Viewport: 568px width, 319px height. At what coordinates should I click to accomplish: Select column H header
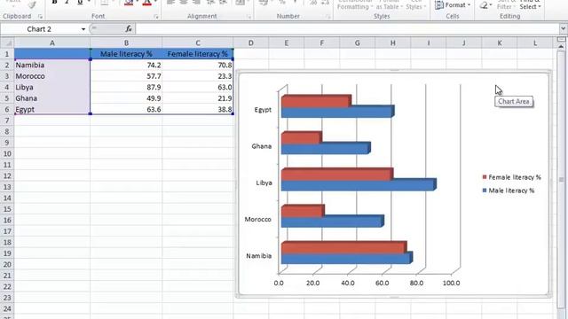[x=392, y=43]
